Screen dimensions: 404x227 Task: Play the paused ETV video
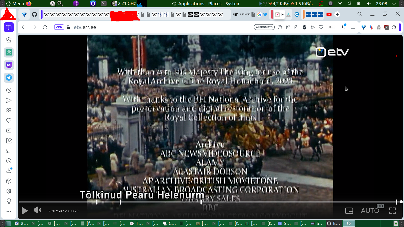[25, 211]
